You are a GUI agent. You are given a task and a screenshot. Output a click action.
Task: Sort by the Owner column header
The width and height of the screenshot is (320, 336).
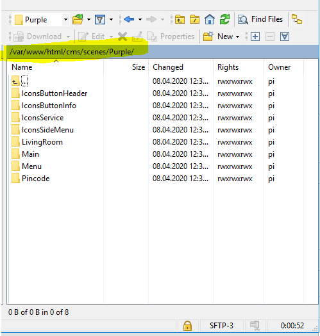pyautogui.click(x=279, y=67)
